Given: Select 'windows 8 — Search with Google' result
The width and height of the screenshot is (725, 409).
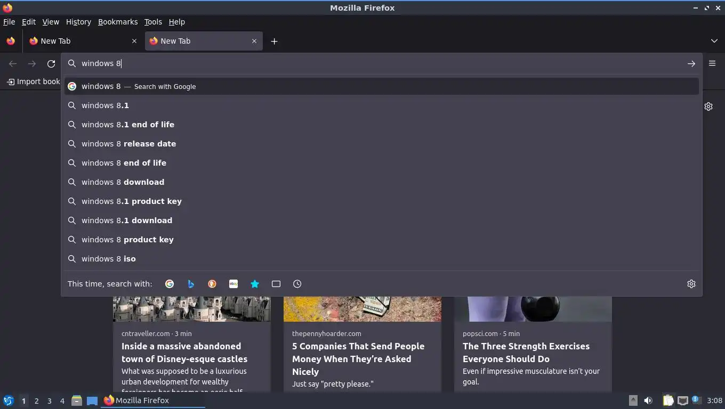Looking at the screenshot, I should pyautogui.click(x=382, y=86).
